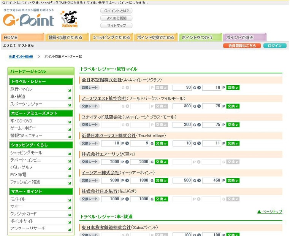Click エアーリンク P field showing 2000
Viewport: 290px width, 236px height.
pos(111,162)
